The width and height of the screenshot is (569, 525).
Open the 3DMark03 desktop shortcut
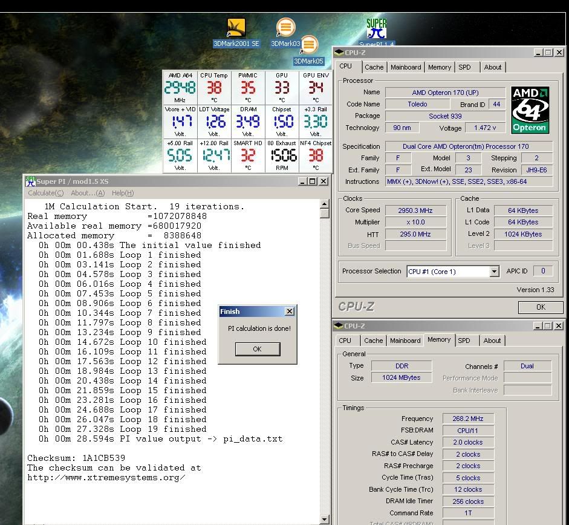point(285,28)
